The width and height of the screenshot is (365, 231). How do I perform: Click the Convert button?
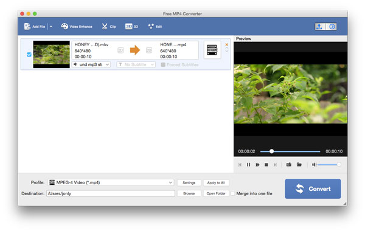click(313, 188)
